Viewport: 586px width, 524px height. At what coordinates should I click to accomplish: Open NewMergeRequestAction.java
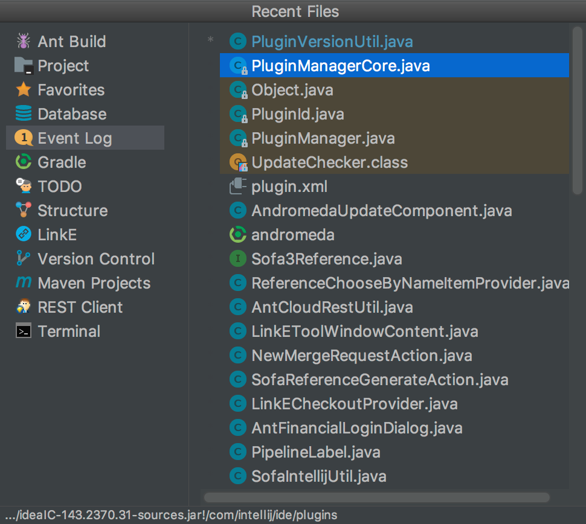tap(394, 355)
